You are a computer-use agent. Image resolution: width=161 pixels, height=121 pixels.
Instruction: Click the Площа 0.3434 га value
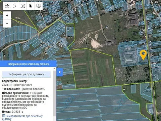(x=17, y=112)
